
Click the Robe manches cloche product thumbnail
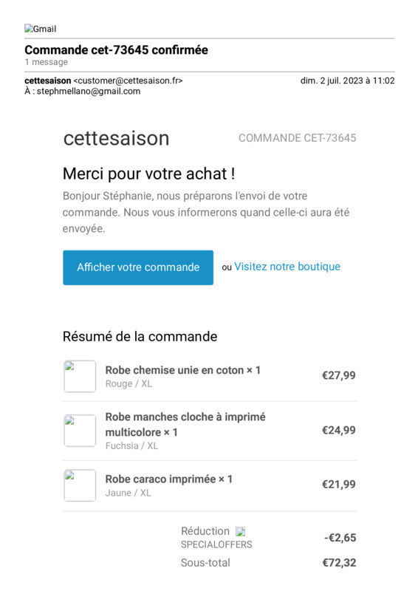80,431
